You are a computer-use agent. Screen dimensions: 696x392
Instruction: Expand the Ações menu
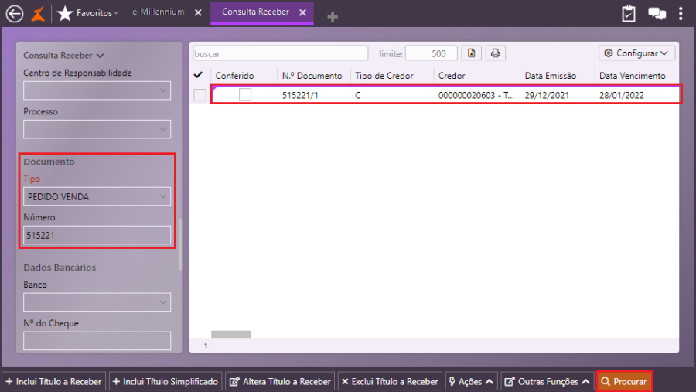[x=472, y=381]
